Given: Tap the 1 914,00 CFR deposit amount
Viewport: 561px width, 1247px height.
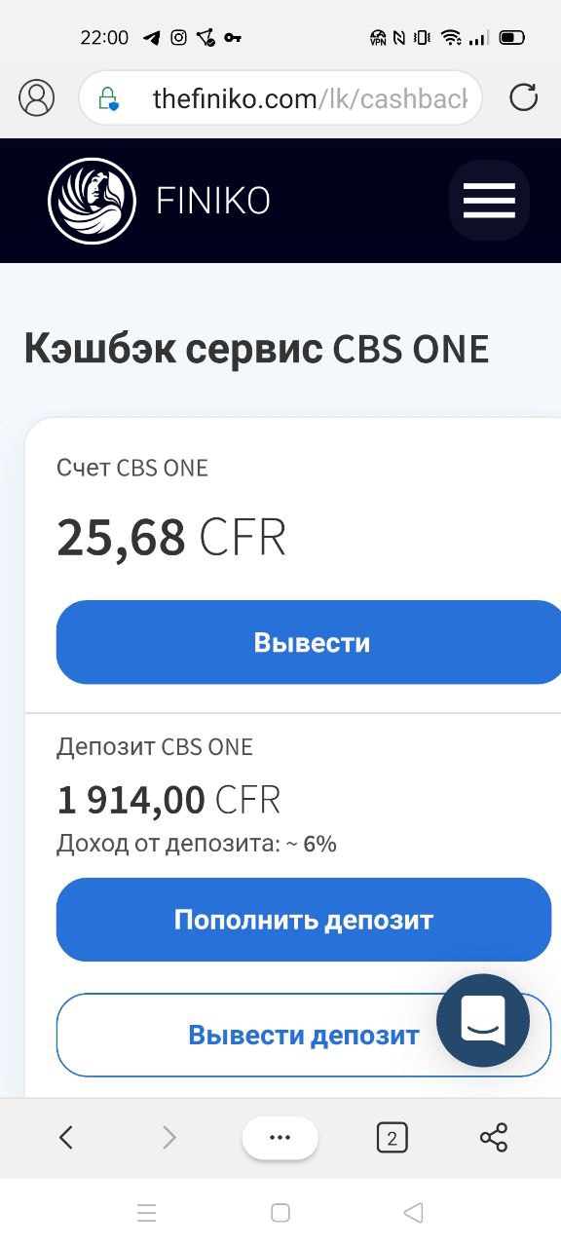Looking at the screenshot, I should click(168, 801).
